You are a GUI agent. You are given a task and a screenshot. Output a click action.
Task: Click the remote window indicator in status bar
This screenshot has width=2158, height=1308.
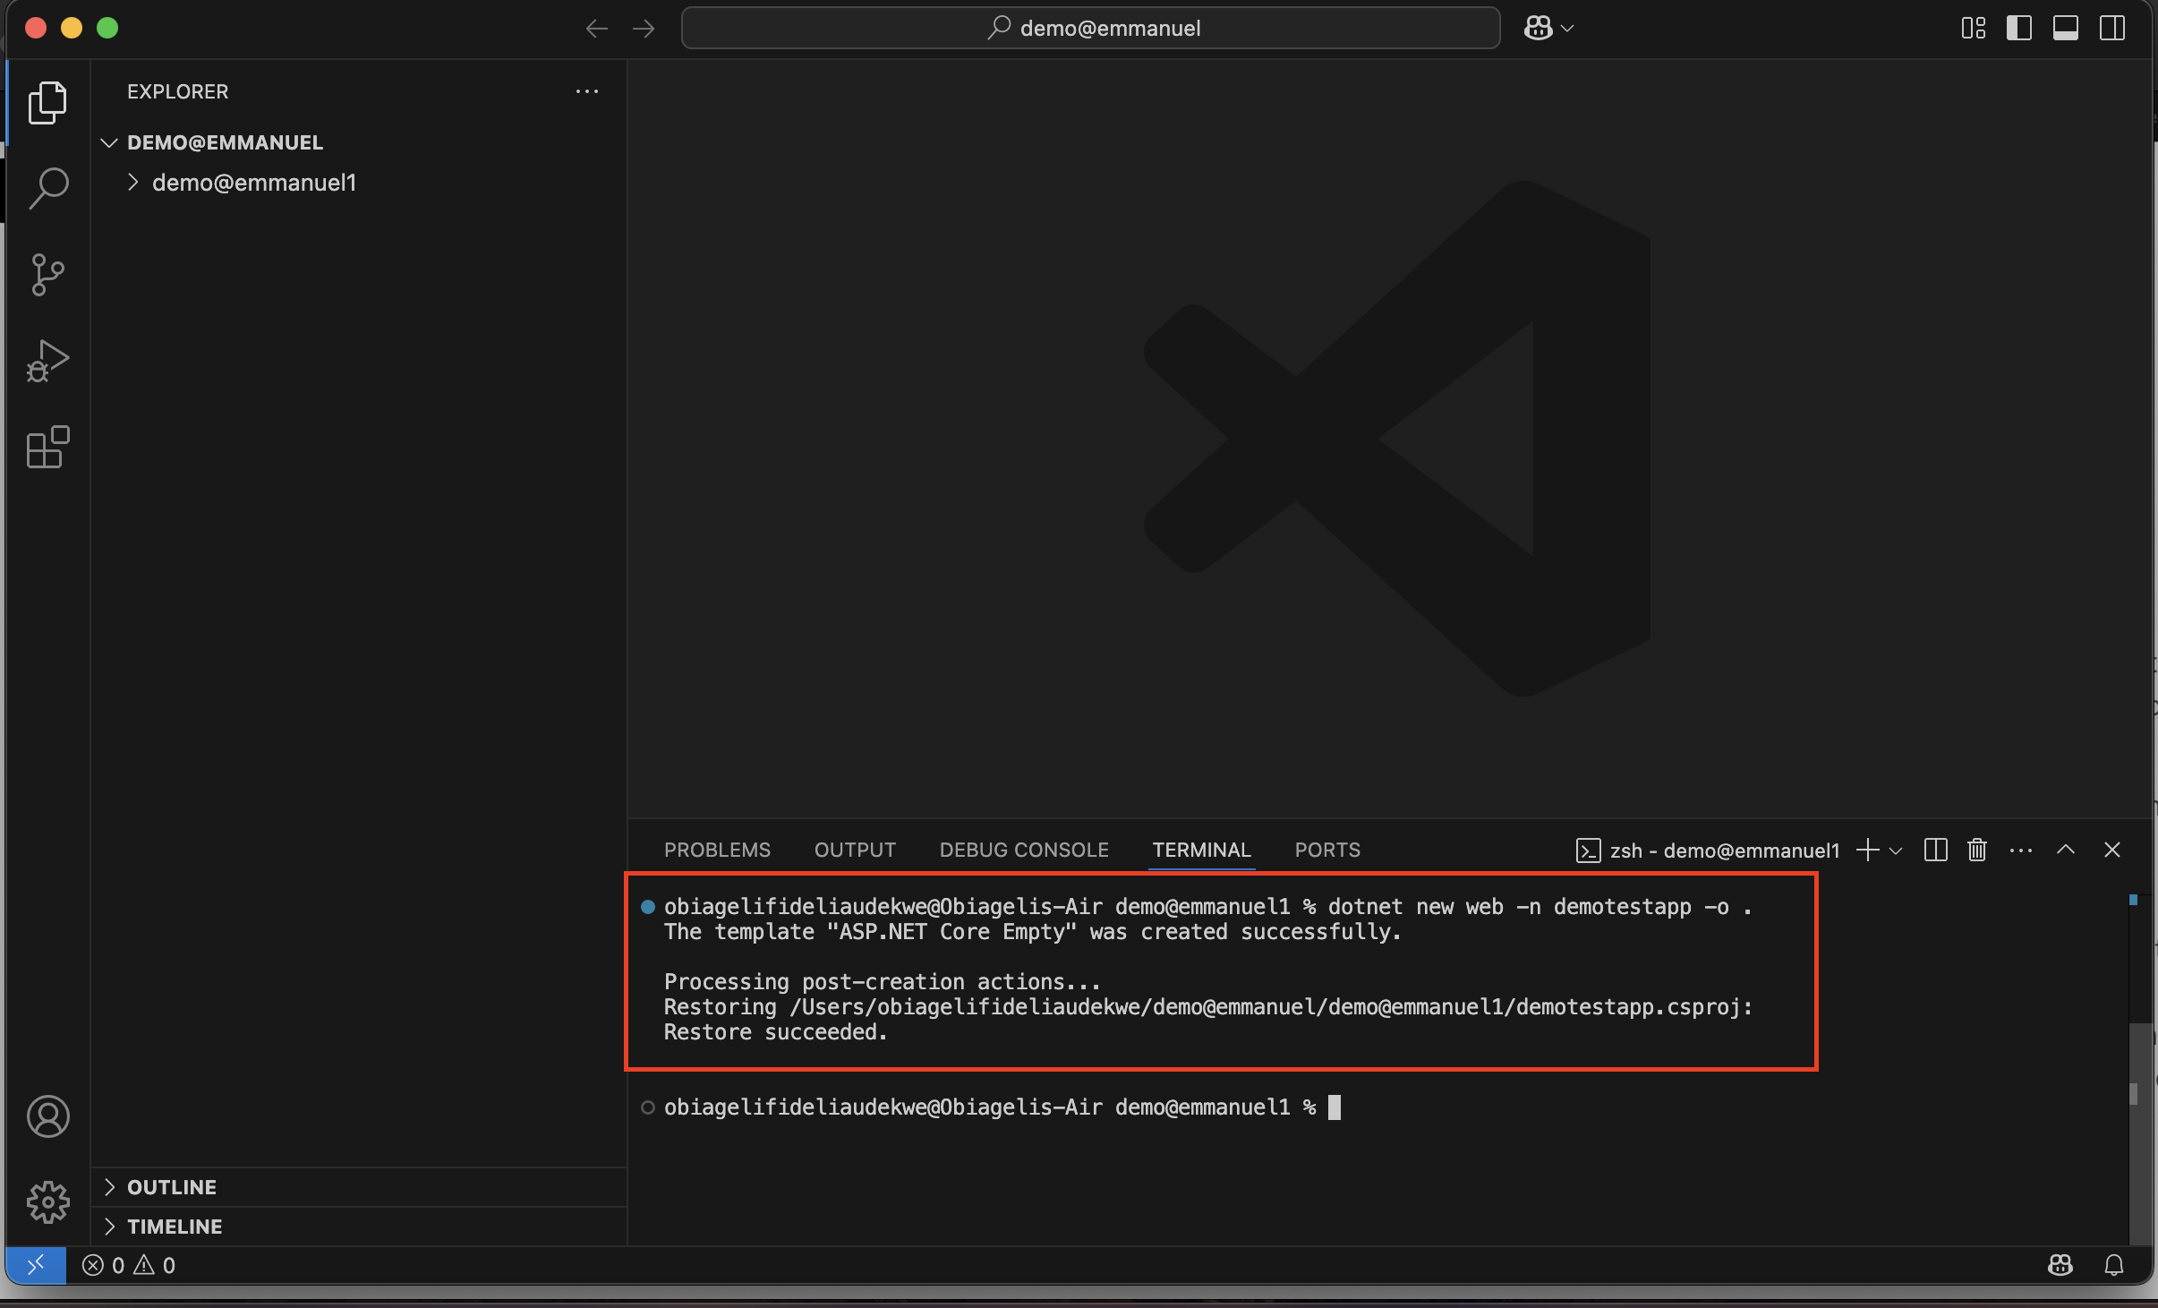pyautogui.click(x=36, y=1265)
